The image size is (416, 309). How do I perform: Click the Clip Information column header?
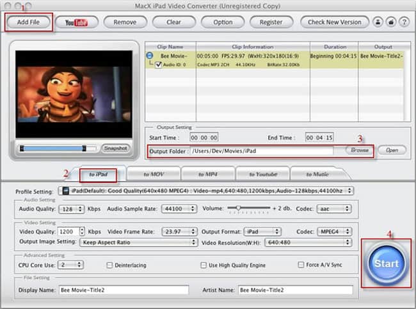point(253,47)
